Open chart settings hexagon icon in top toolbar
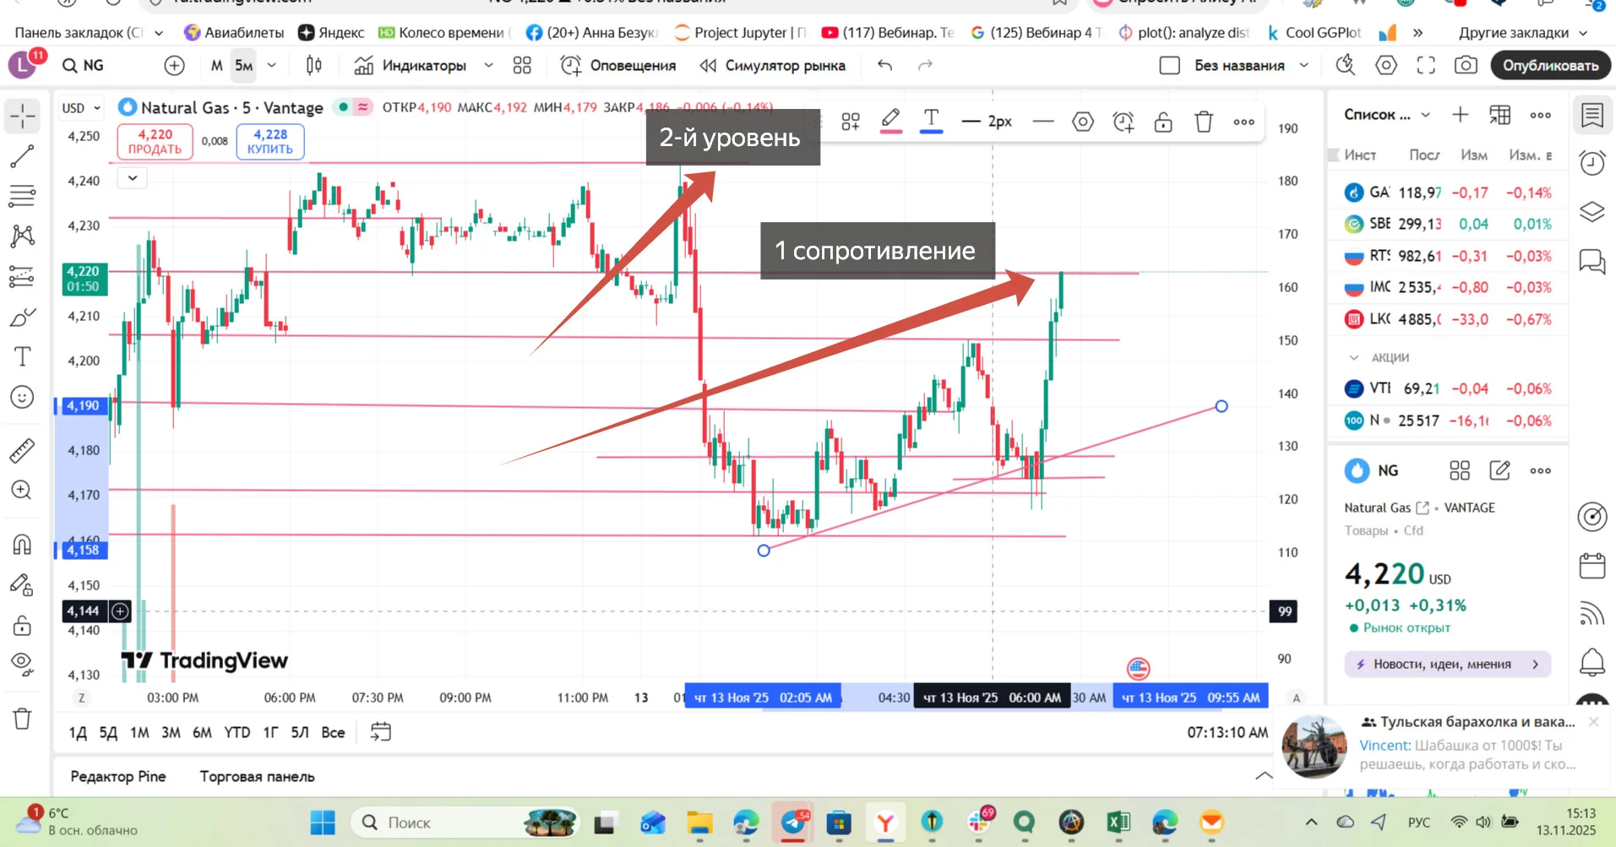Viewport: 1616px width, 847px height. (x=1385, y=65)
